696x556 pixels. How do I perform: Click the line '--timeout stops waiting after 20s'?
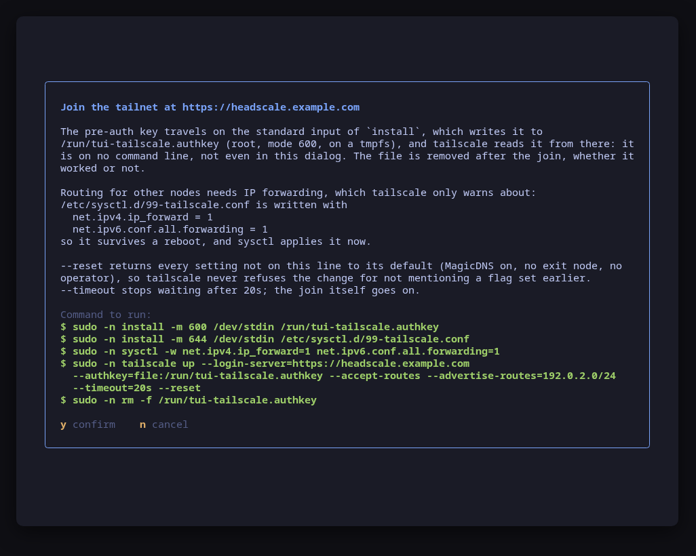click(x=240, y=290)
